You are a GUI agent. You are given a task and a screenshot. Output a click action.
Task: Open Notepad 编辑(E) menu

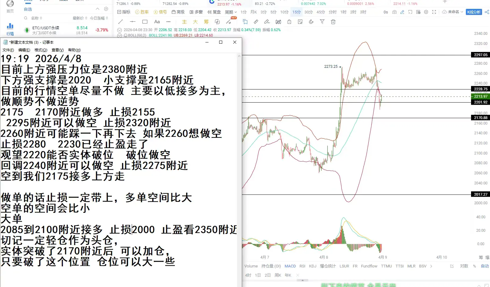(x=24, y=50)
